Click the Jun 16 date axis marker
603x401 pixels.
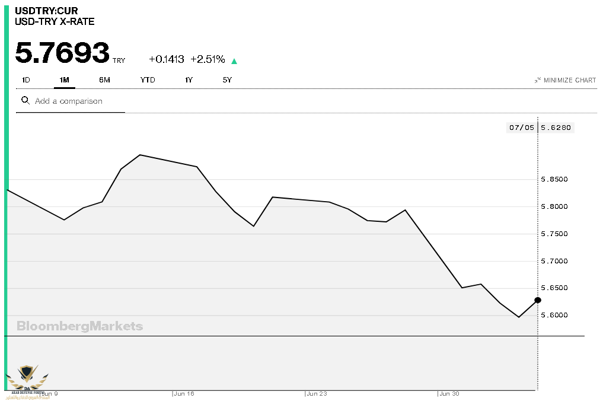pyautogui.click(x=184, y=393)
